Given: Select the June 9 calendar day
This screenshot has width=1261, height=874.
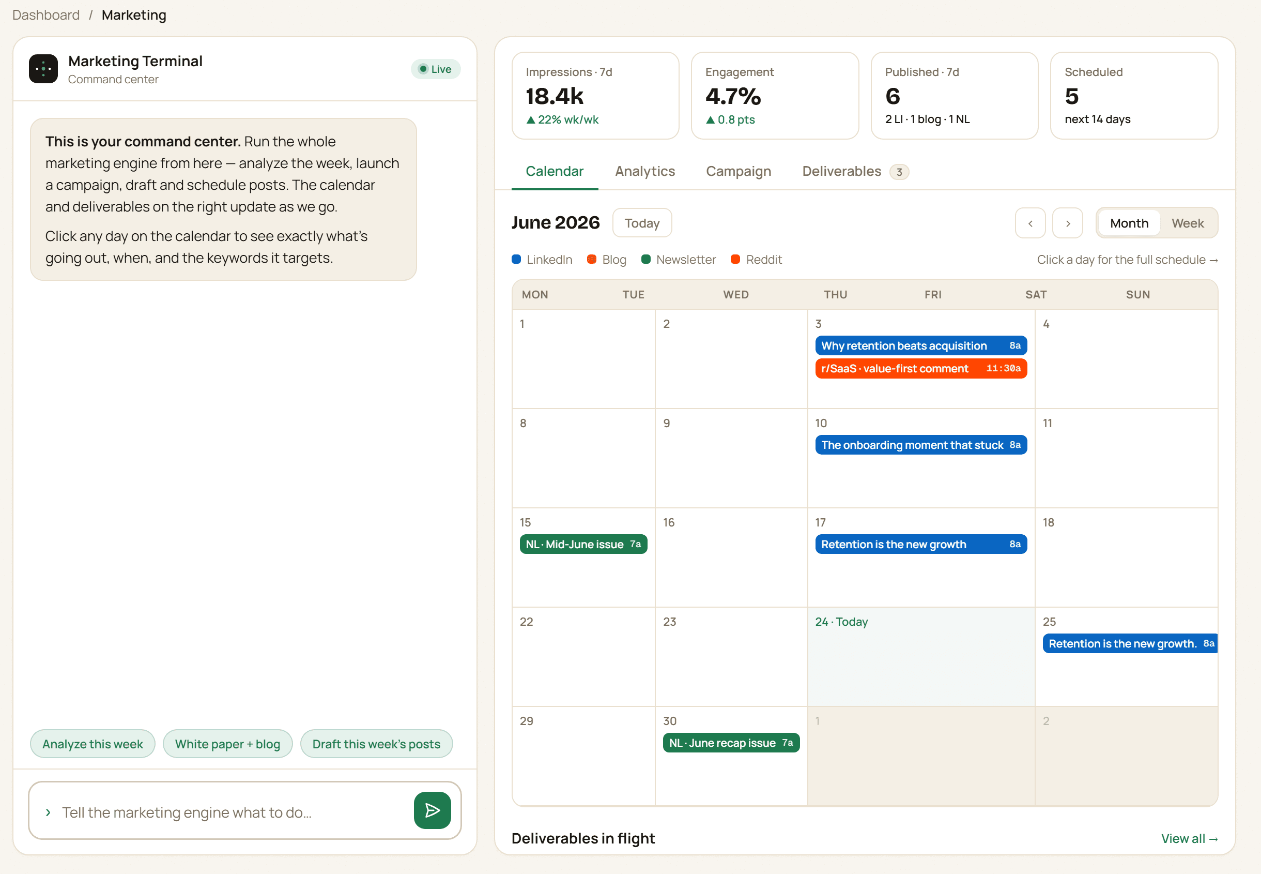Looking at the screenshot, I should coord(731,458).
